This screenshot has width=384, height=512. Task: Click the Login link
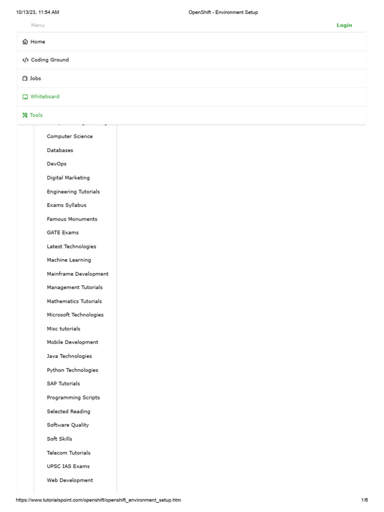pos(344,25)
